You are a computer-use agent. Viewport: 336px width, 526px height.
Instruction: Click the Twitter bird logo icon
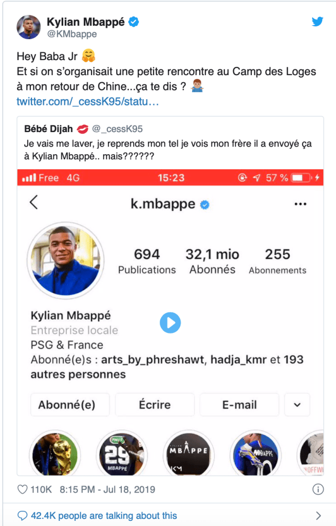tap(318, 22)
